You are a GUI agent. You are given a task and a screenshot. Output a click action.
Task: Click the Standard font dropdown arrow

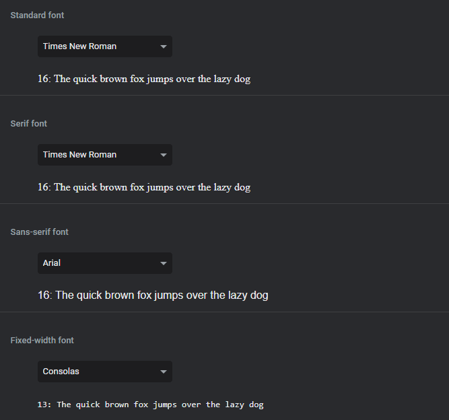tap(163, 46)
